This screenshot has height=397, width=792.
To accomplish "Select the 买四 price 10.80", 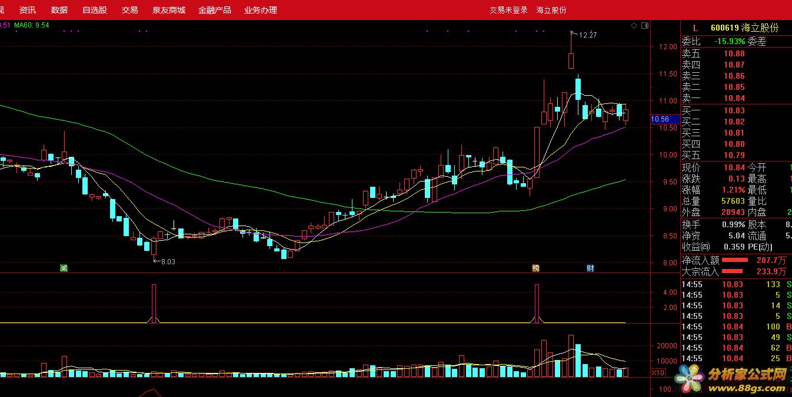I will (734, 144).
